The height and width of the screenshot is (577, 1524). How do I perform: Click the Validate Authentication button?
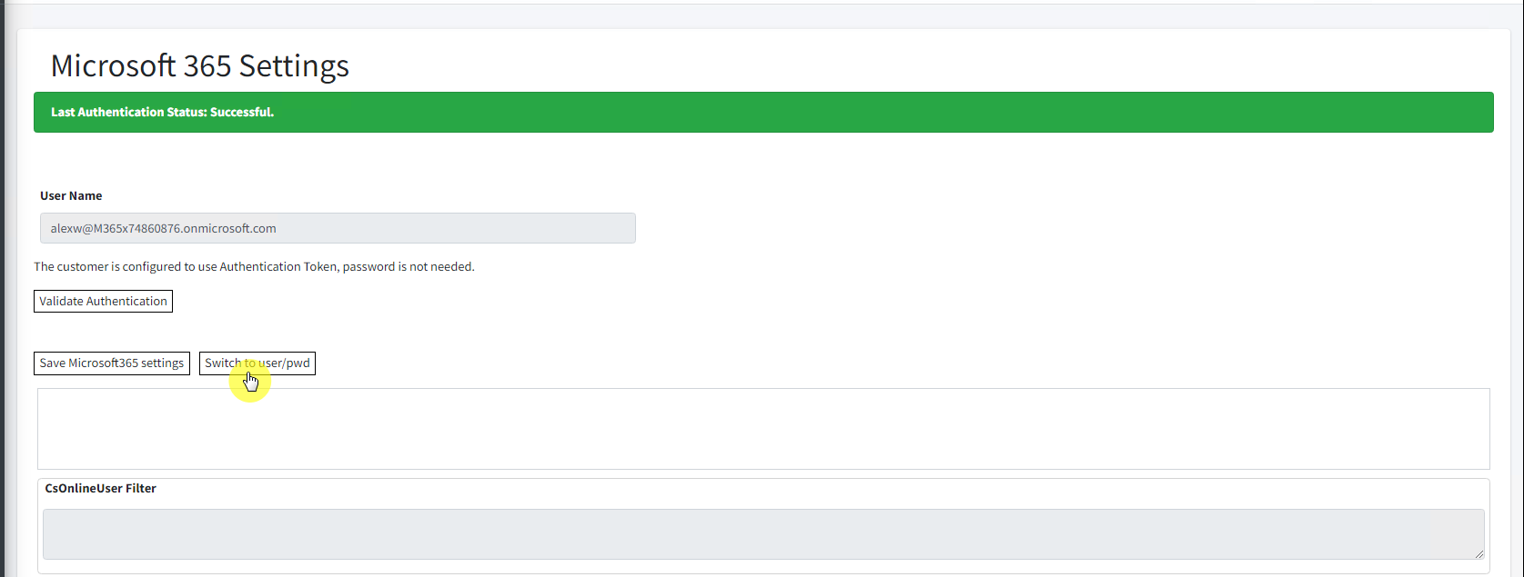click(x=103, y=301)
